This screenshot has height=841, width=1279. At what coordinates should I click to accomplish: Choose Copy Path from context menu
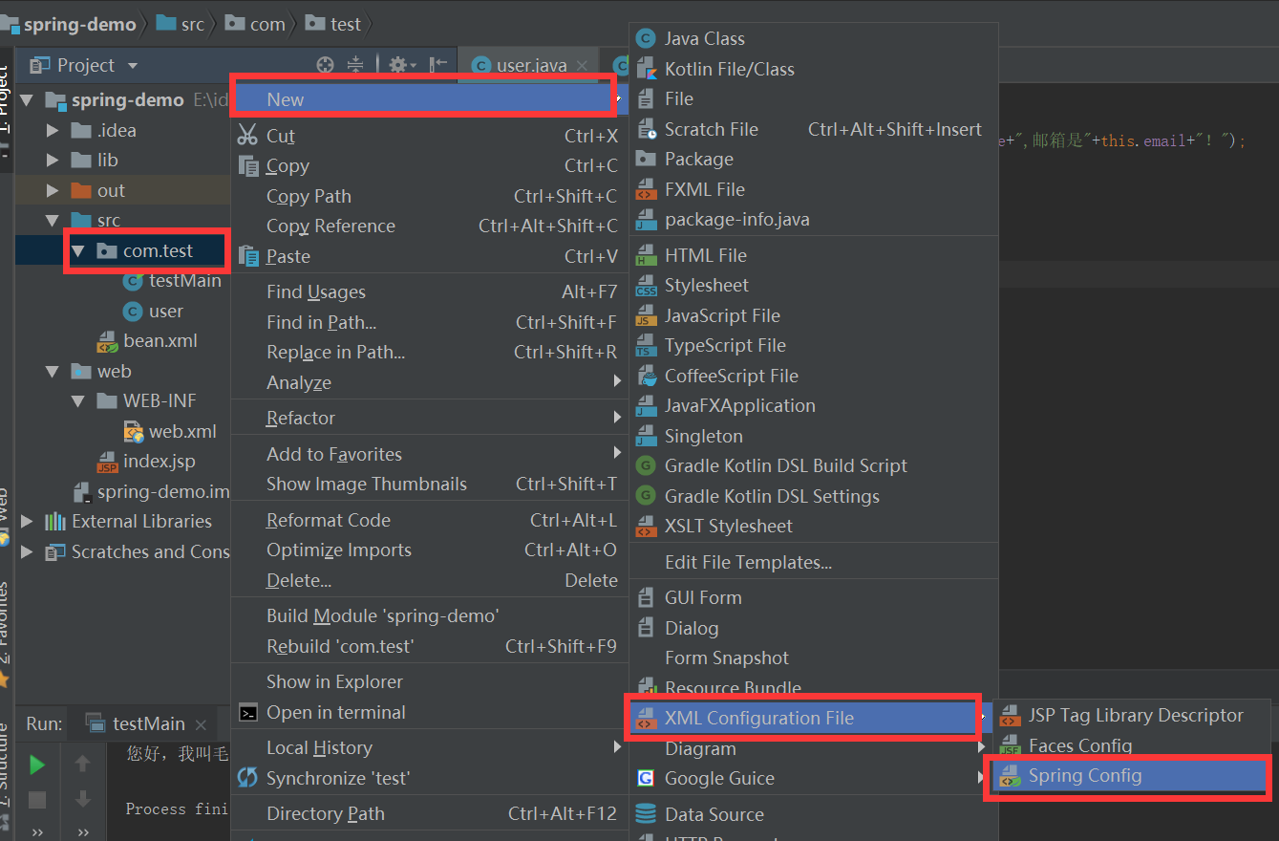[x=430, y=196]
